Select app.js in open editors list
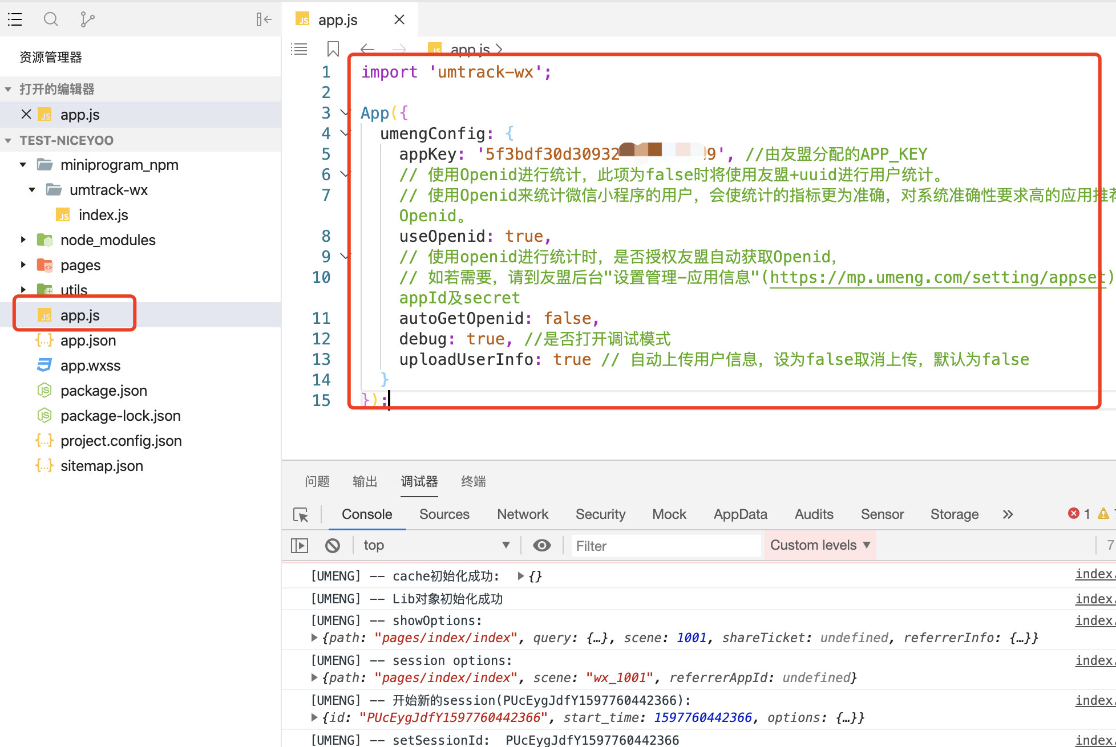Viewport: 1116px width, 747px height. coord(80,115)
